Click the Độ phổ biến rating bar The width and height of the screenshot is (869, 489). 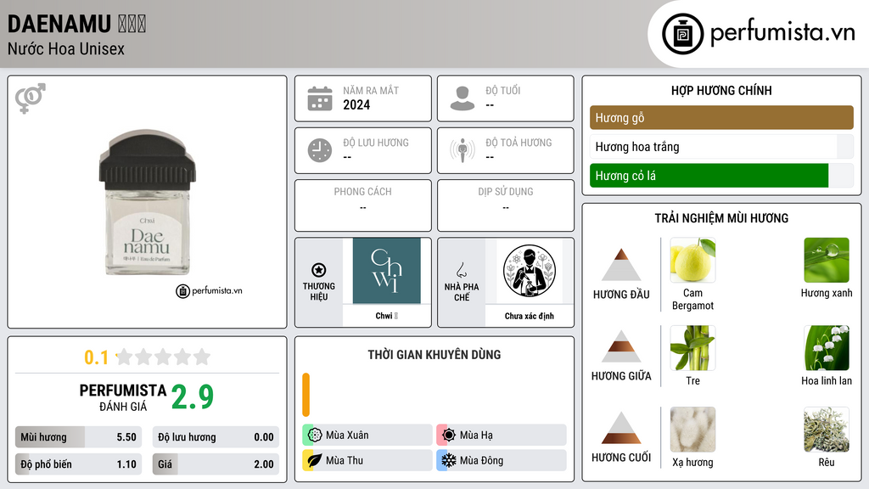[x=78, y=464]
